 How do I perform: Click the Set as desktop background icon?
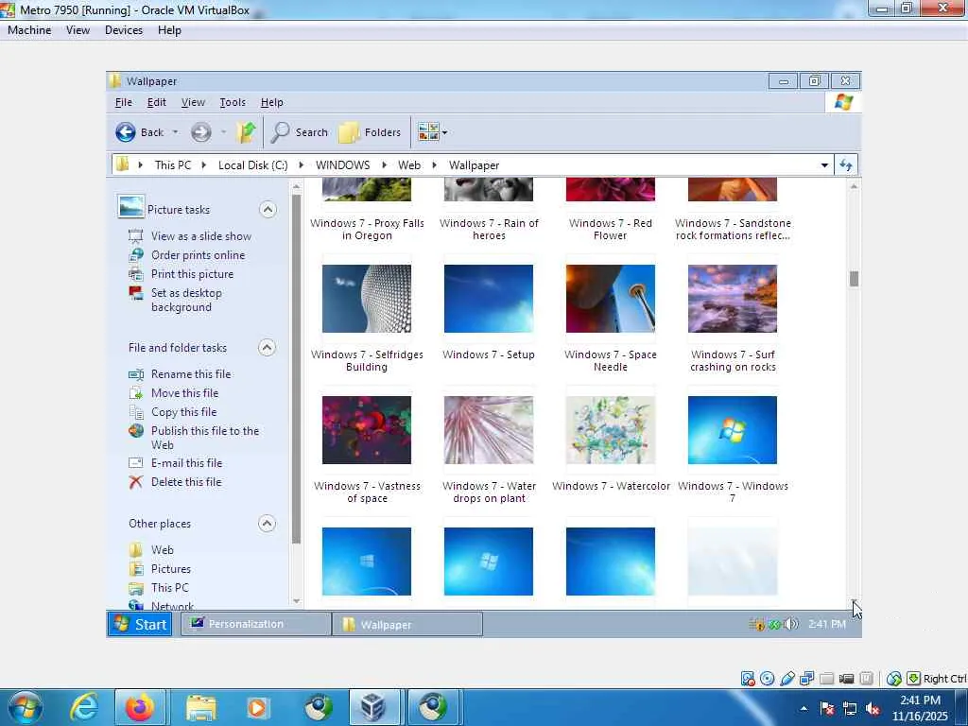coord(136,293)
